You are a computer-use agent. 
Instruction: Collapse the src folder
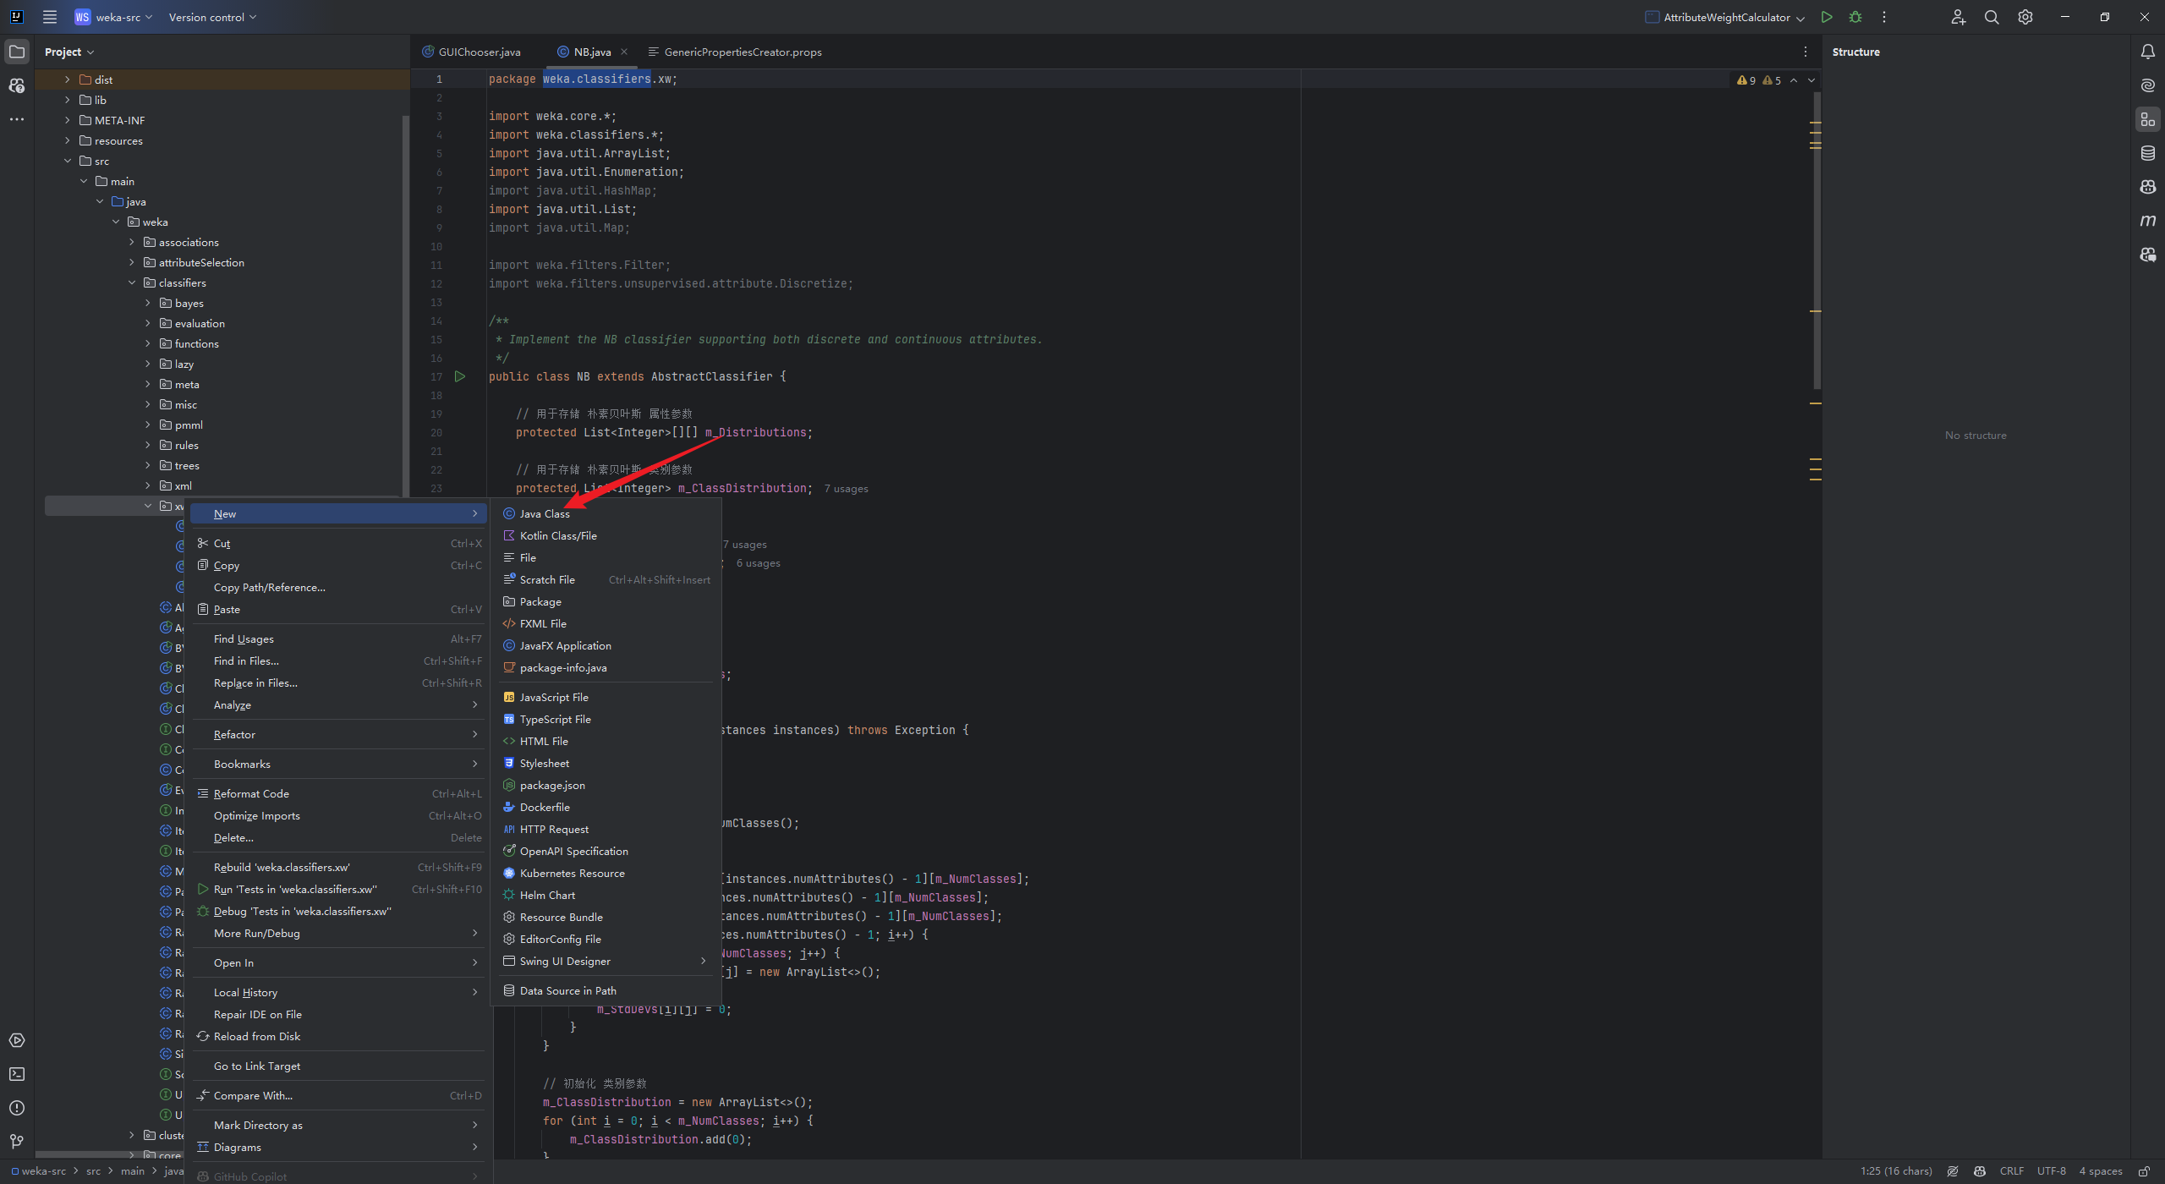point(68,161)
